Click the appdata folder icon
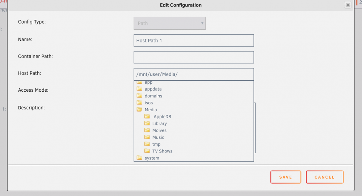Image resolution: width=362 pixels, height=196 pixels. click(x=139, y=89)
